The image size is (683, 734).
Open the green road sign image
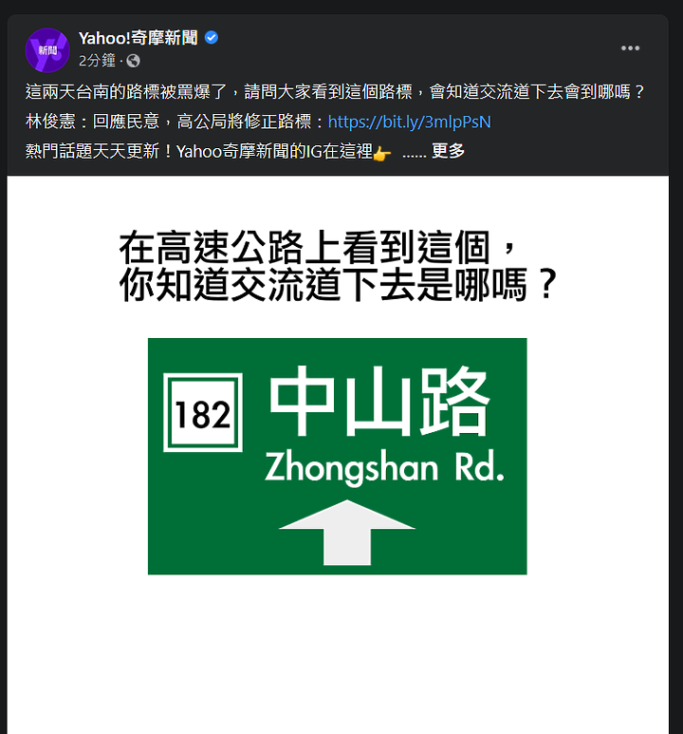(x=338, y=456)
